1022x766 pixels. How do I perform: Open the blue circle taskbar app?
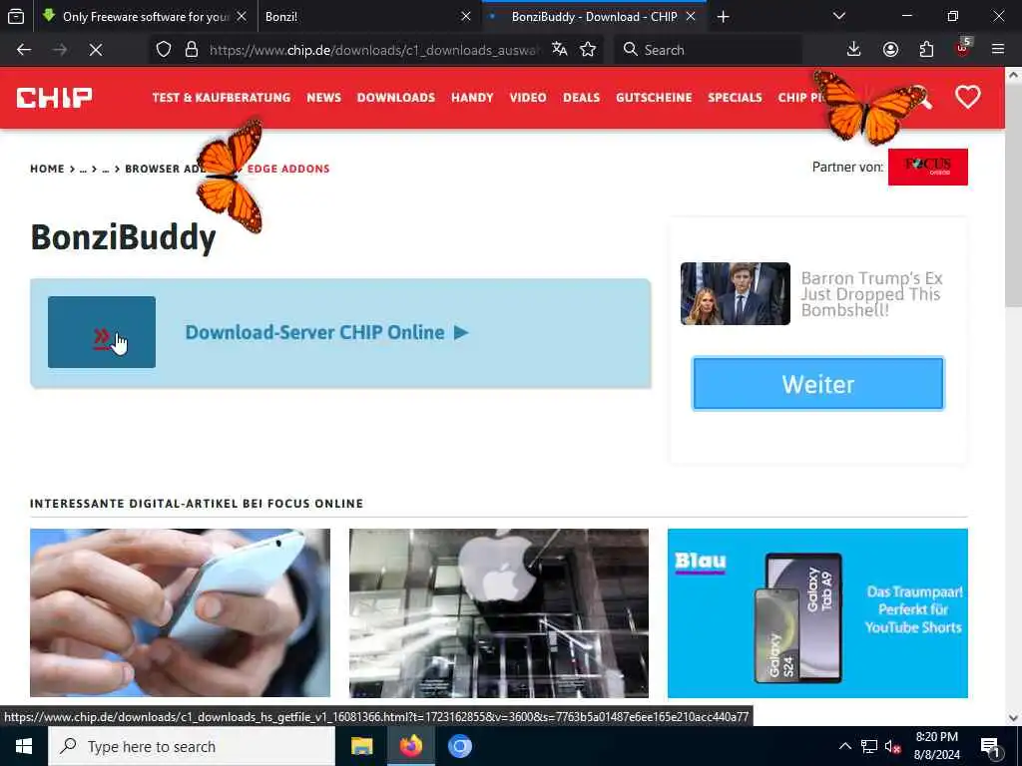coord(459,746)
